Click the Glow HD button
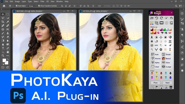 [166, 63]
